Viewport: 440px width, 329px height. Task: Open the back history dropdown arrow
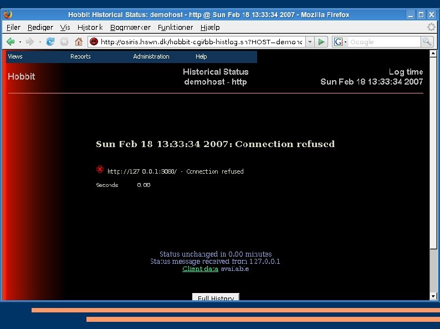click(20, 42)
